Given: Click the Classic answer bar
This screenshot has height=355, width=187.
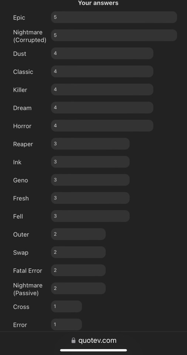Looking at the screenshot, I should point(102,71).
